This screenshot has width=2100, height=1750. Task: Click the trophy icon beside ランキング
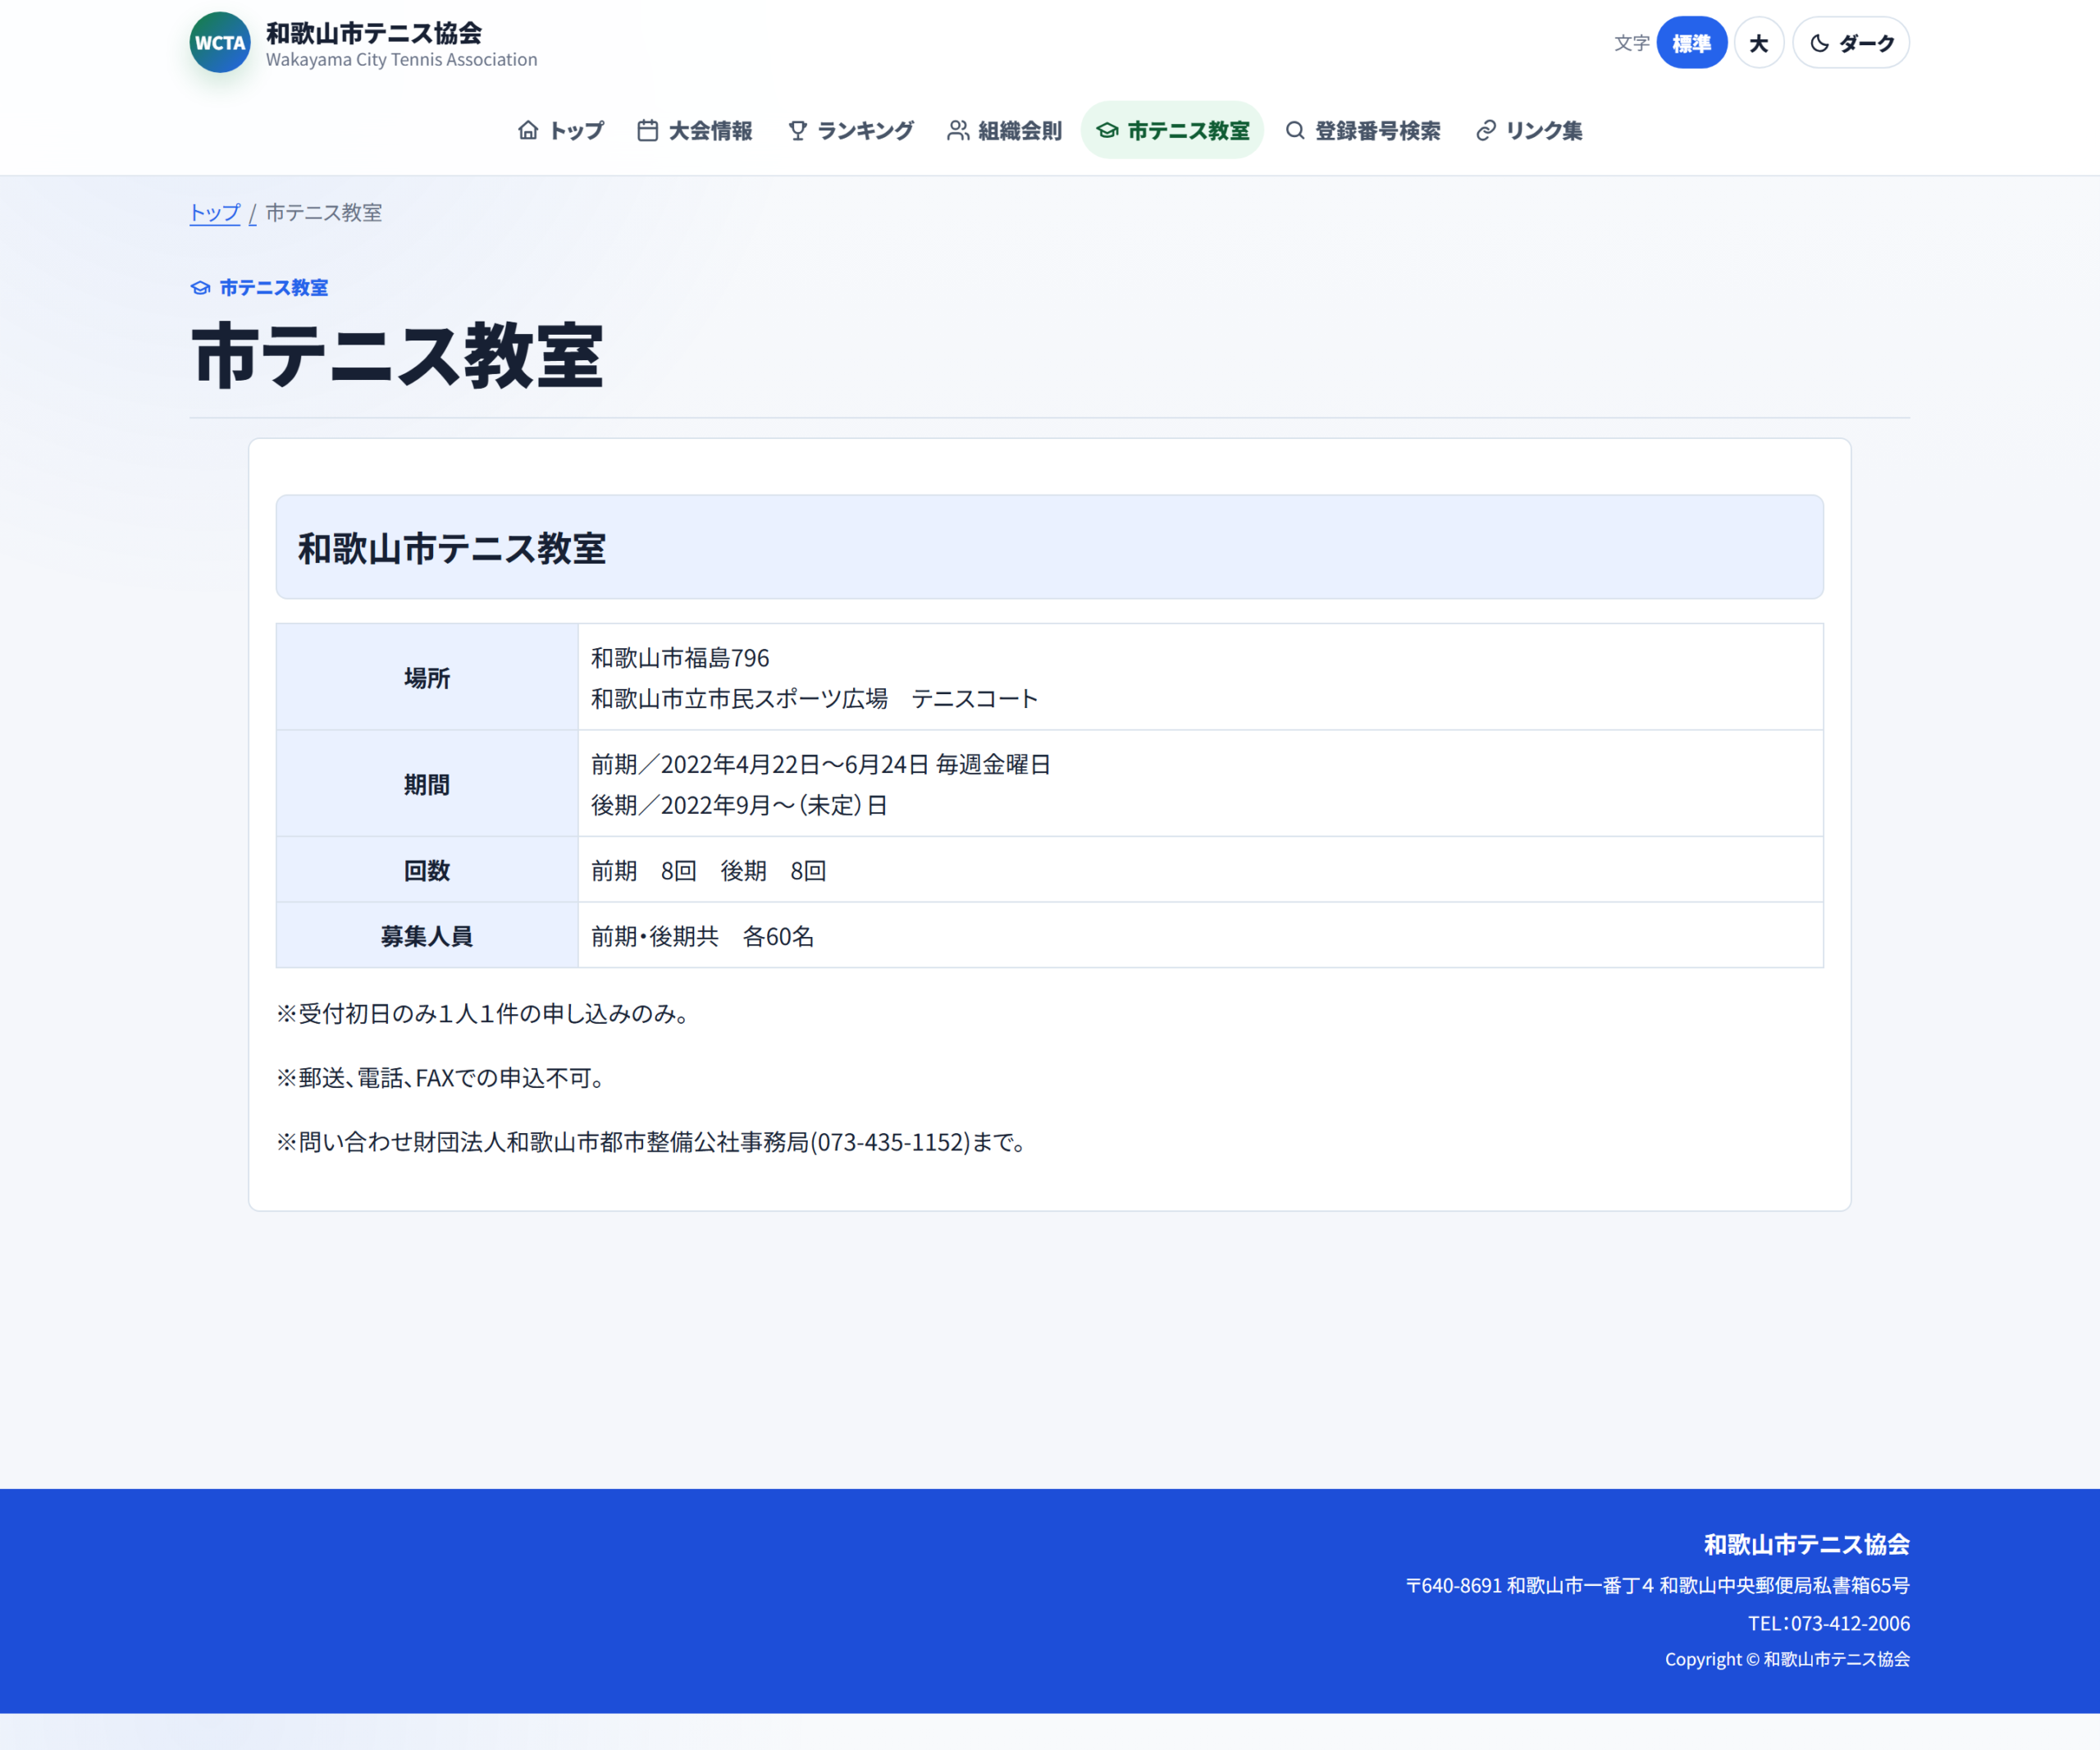pyautogui.click(x=797, y=130)
